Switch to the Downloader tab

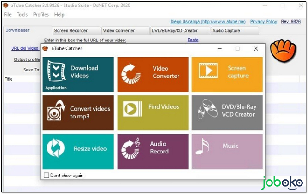click(28, 30)
